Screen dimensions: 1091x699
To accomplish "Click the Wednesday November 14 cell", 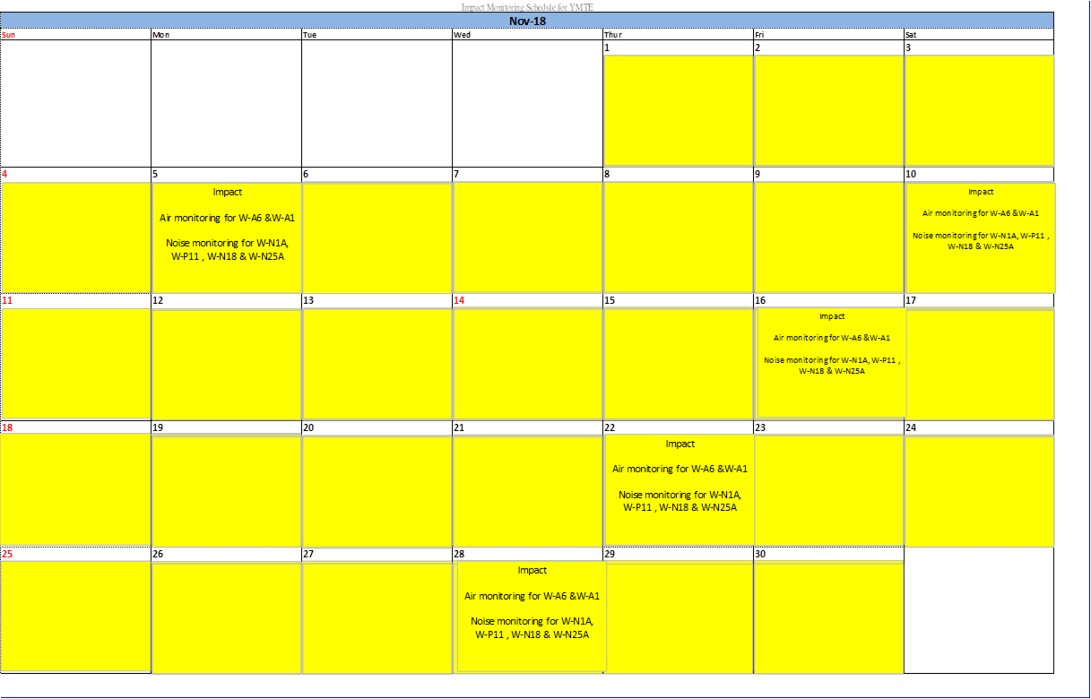I will [x=527, y=362].
